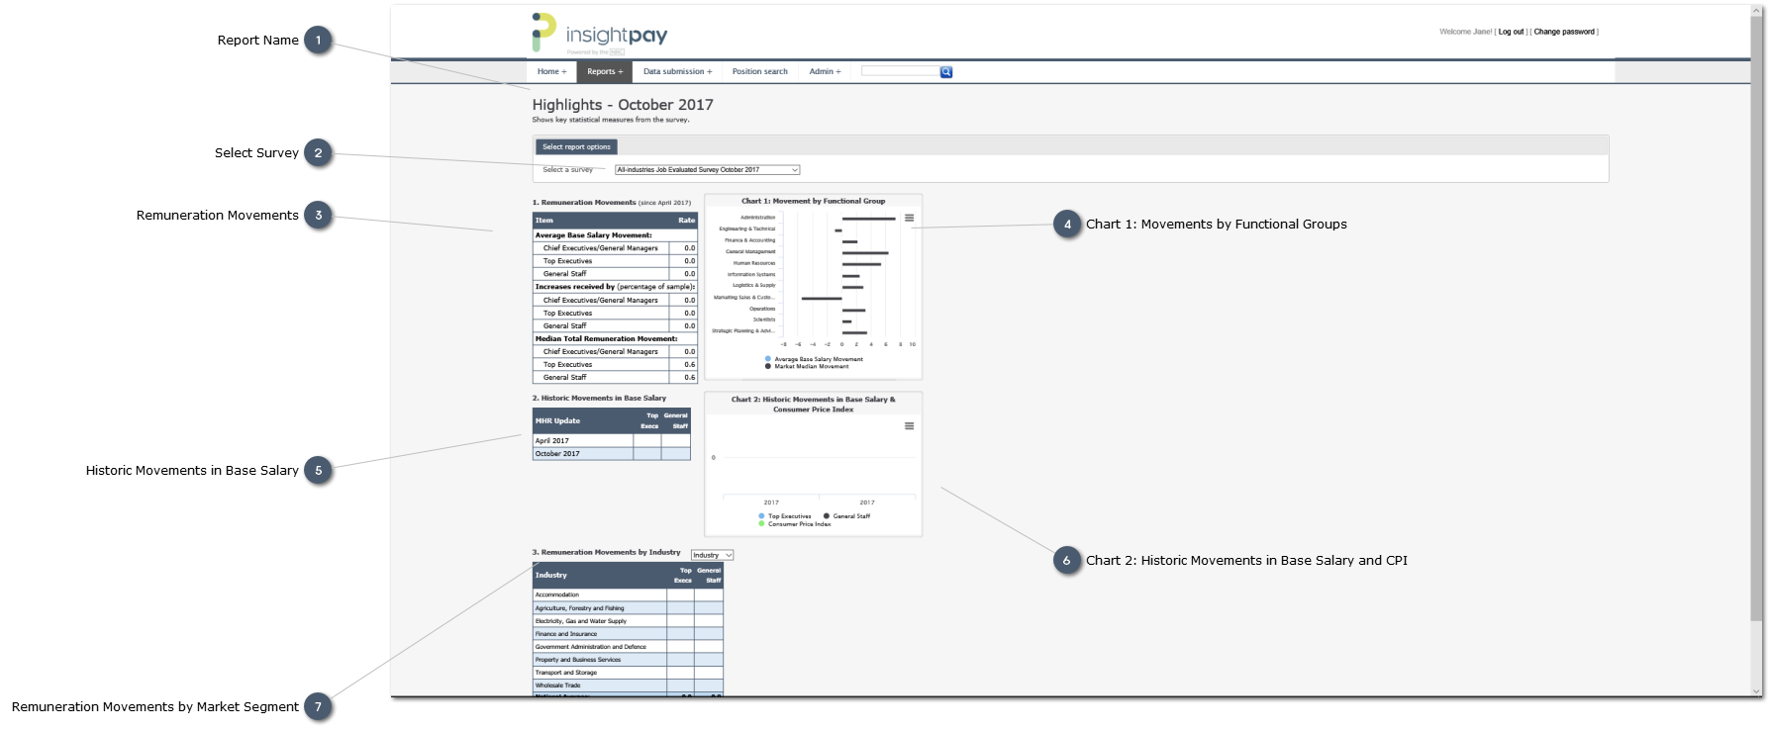This screenshot has height=731, width=1771.
Task: Open the Data submission menu
Action: click(677, 72)
